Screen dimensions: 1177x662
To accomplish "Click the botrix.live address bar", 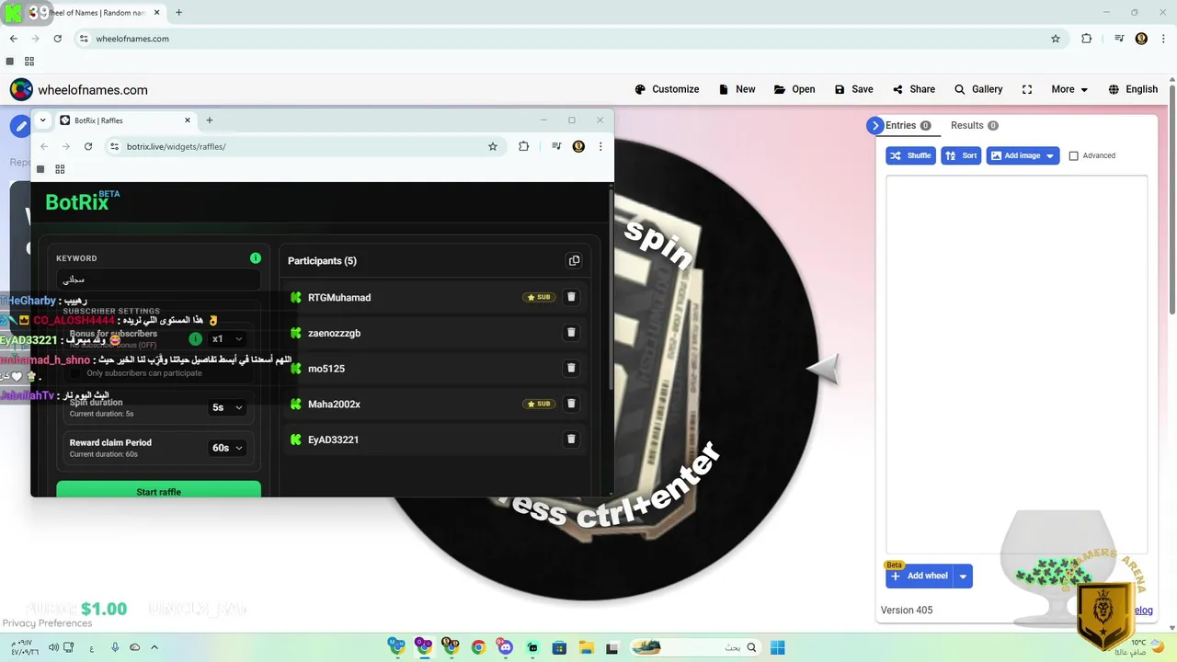I will pyautogui.click(x=303, y=146).
